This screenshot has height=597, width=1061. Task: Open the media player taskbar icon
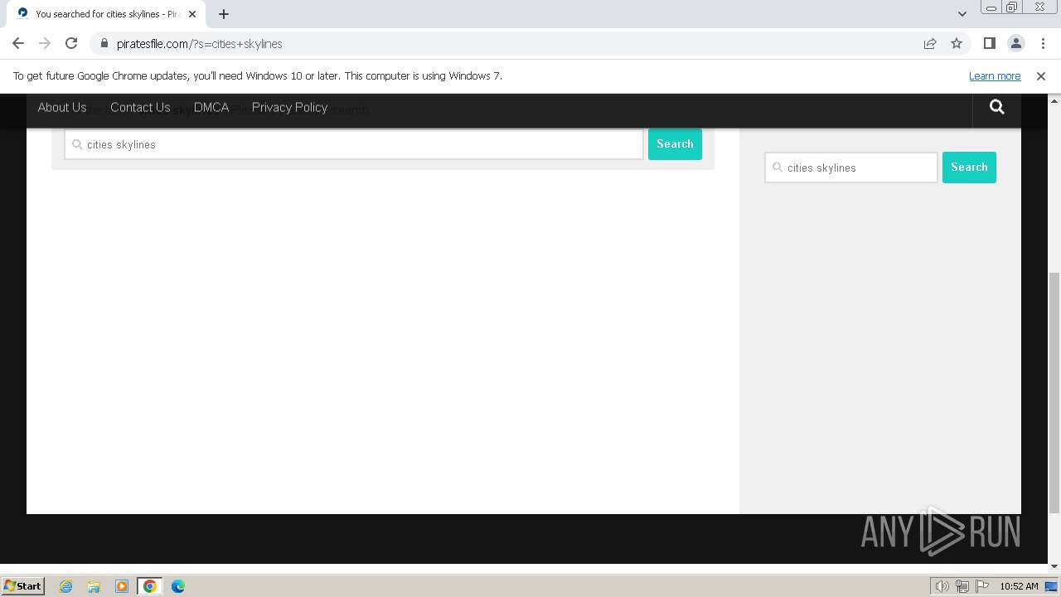pos(122,586)
